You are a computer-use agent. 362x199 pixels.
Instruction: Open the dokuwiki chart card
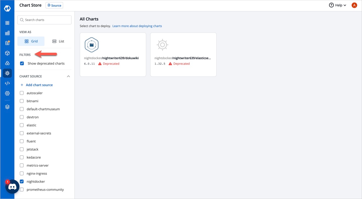113,54
